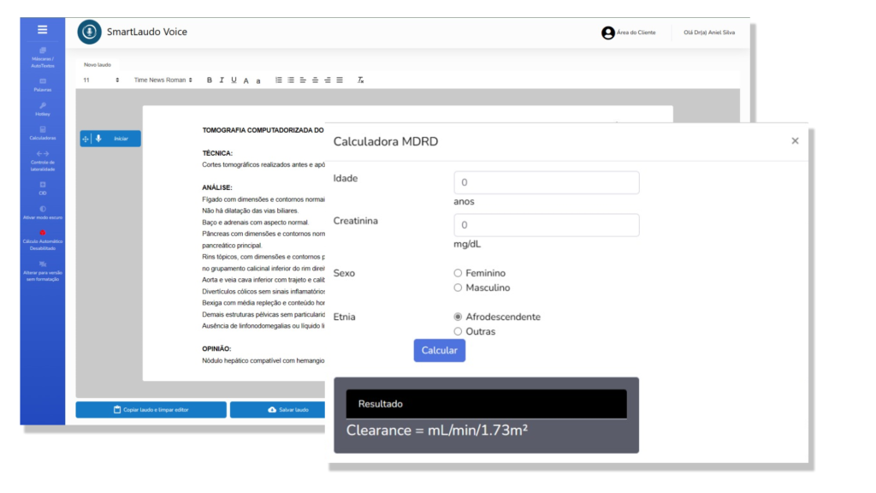876x493 pixels.
Task: Click the move handle on dictation widget
Action: pyautogui.click(x=86, y=139)
